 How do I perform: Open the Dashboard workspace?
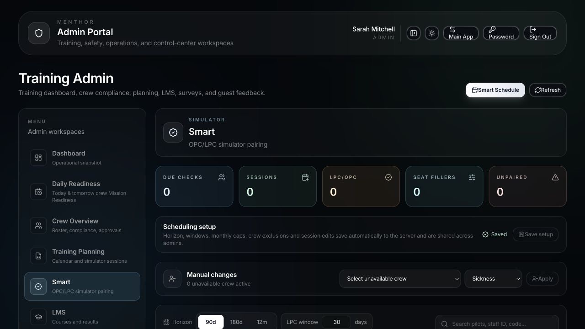coord(82,158)
